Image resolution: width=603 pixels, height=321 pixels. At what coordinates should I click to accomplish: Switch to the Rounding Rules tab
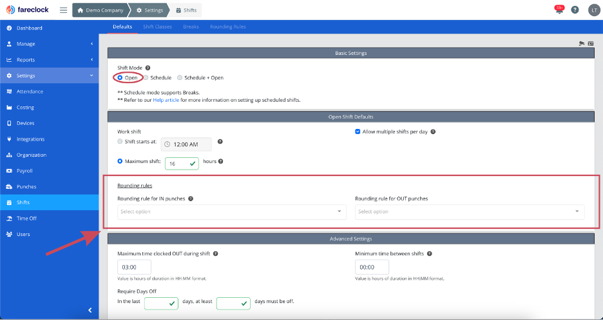(228, 27)
